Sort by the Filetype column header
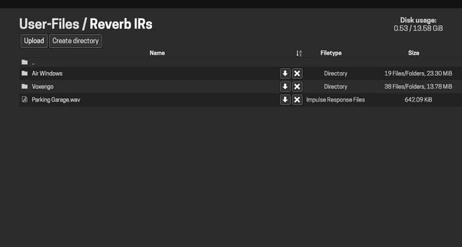462x247 pixels. tap(331, 53)
